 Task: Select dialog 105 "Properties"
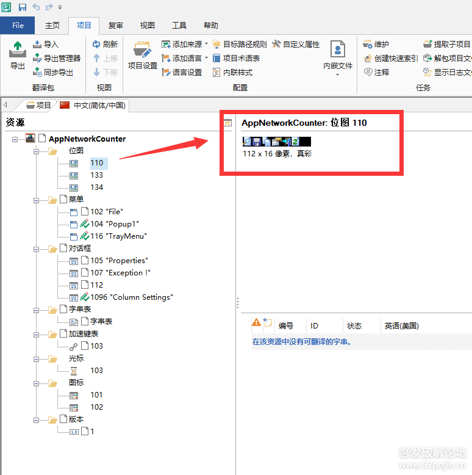(x=119, y=261)
